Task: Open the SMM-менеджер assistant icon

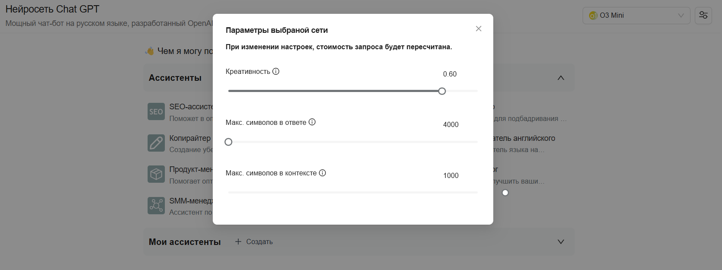Action: coord(156,206)
